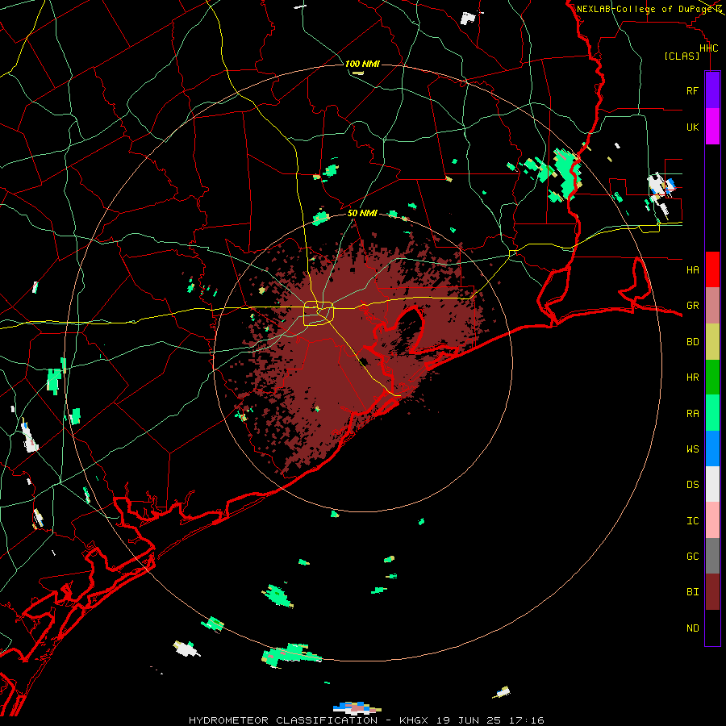726x726 pixels.
Task: Click the UK legend label
Action: (x=692, y=127)
